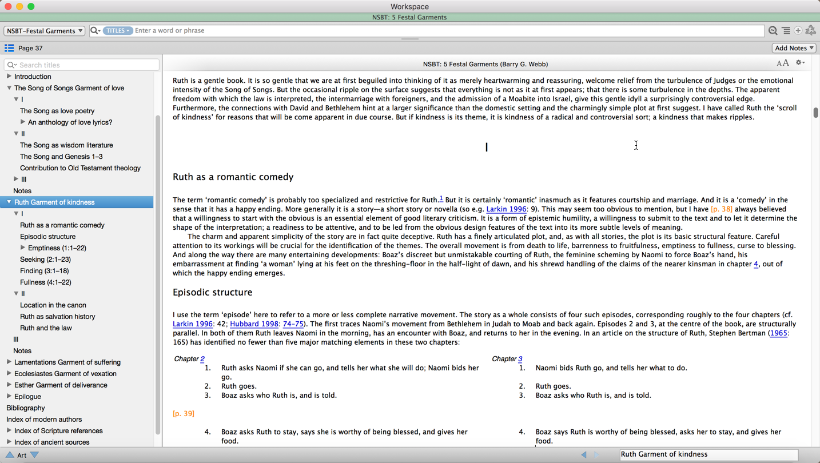Click the recycle arrows icon

click(x=811, y=31)
